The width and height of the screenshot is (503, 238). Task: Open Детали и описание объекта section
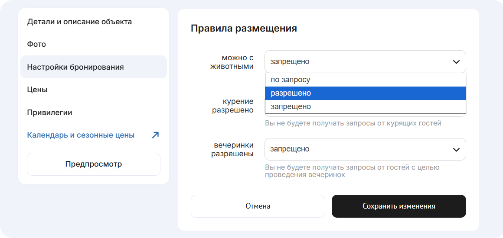(79, 22)
